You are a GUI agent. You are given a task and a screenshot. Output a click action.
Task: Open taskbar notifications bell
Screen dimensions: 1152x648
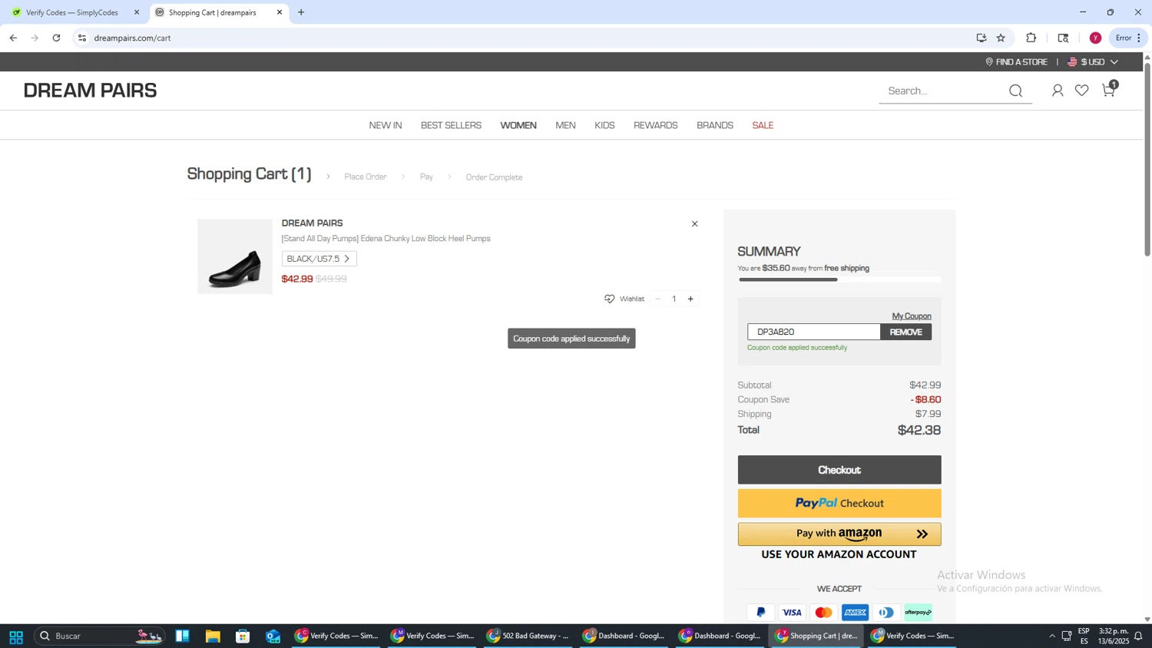[1138, 636]
